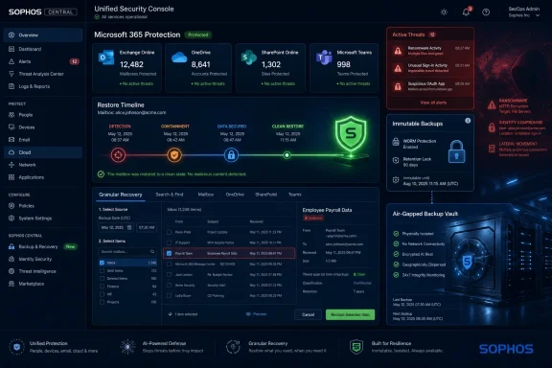Click the Microsoft Teams icon

tap(324, 57)
